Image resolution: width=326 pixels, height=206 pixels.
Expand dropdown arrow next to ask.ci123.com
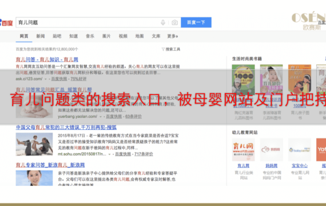click(46, 79)
